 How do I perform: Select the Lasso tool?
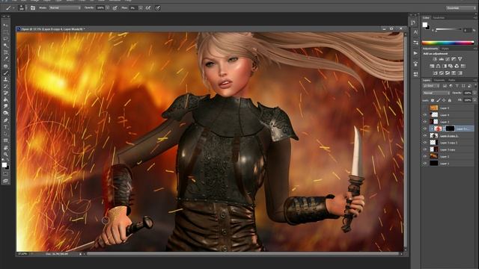tap(5, 39)
